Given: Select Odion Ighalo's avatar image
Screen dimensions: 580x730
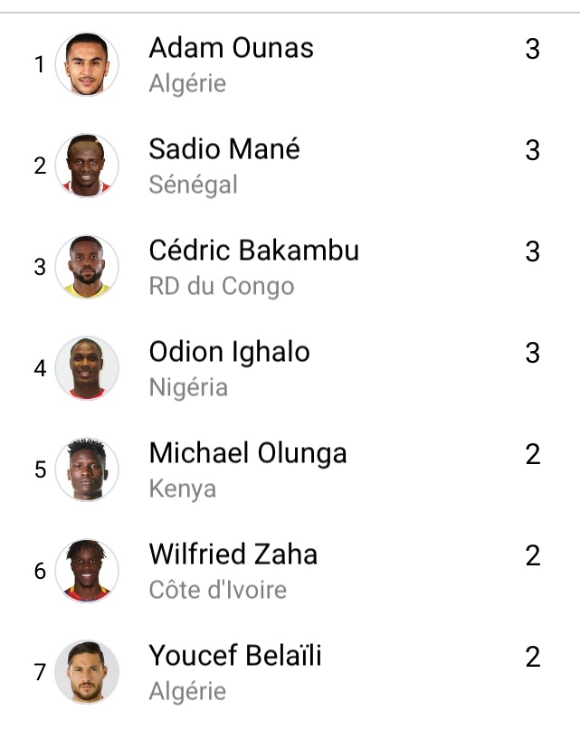Looking at the screenshot, I should 87,368.
